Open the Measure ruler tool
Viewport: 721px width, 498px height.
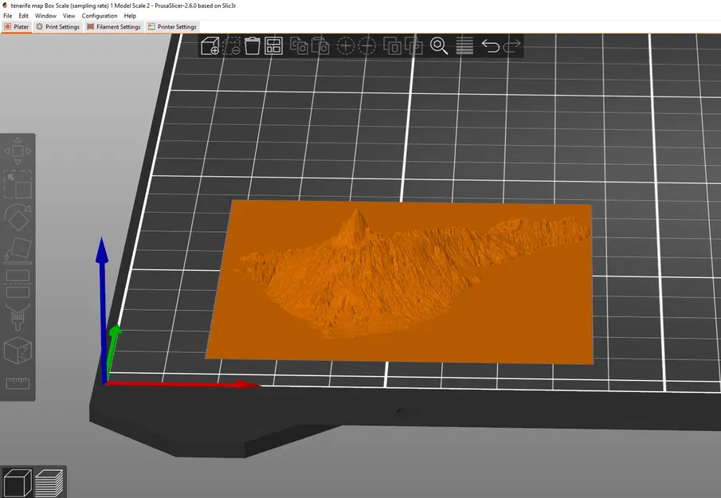[18, 383]
